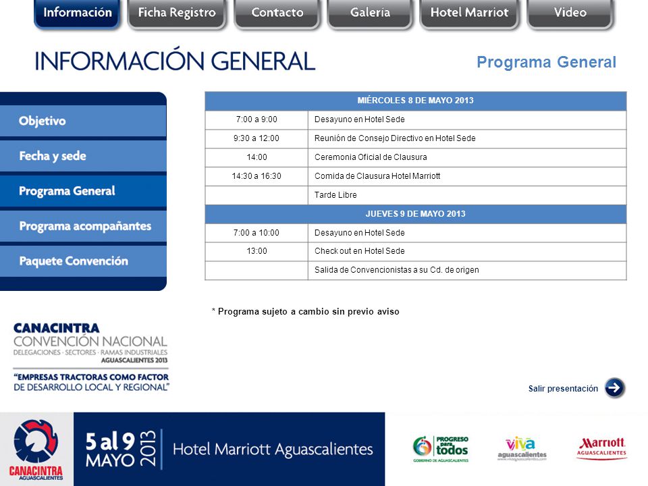
Task: Click the Progreso para todos logo
Action: pos(441,449)
